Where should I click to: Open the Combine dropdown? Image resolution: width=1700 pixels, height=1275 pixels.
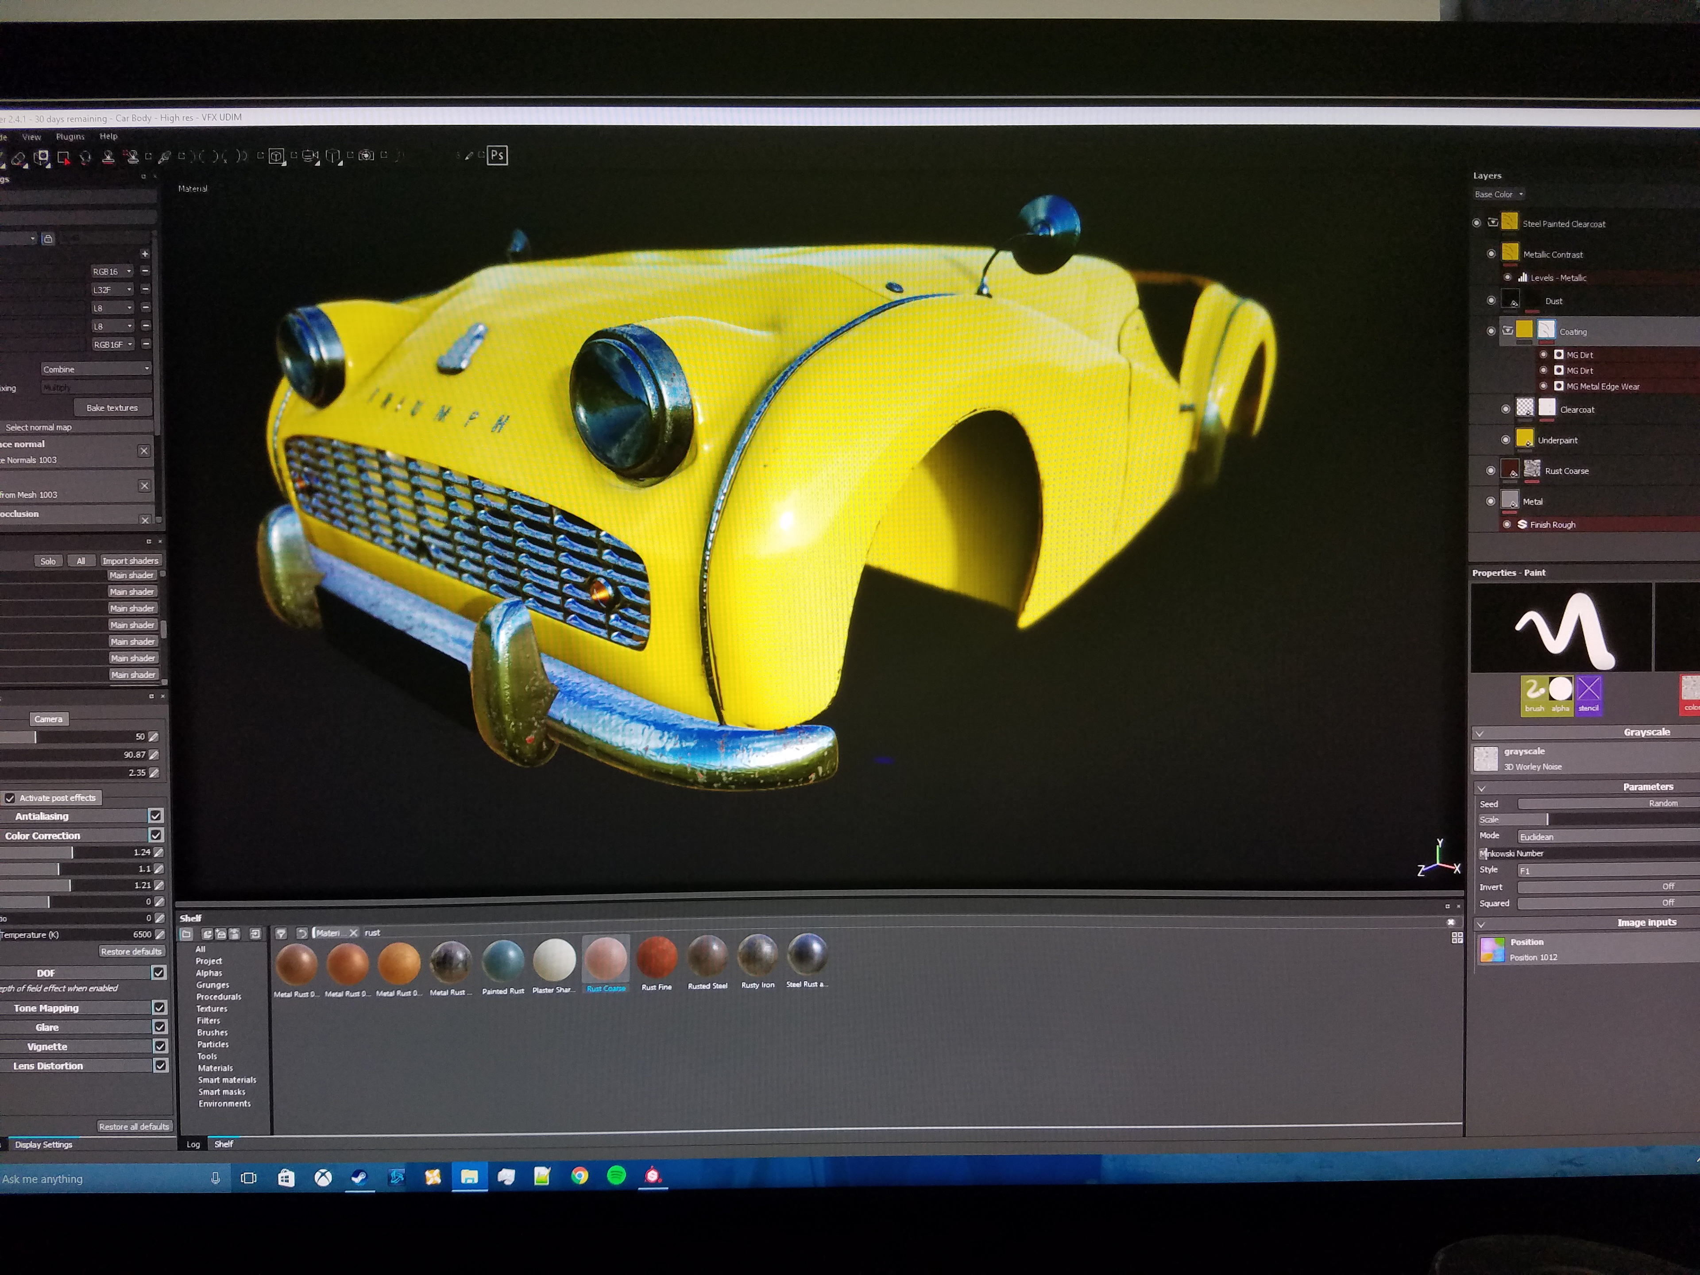95,369
